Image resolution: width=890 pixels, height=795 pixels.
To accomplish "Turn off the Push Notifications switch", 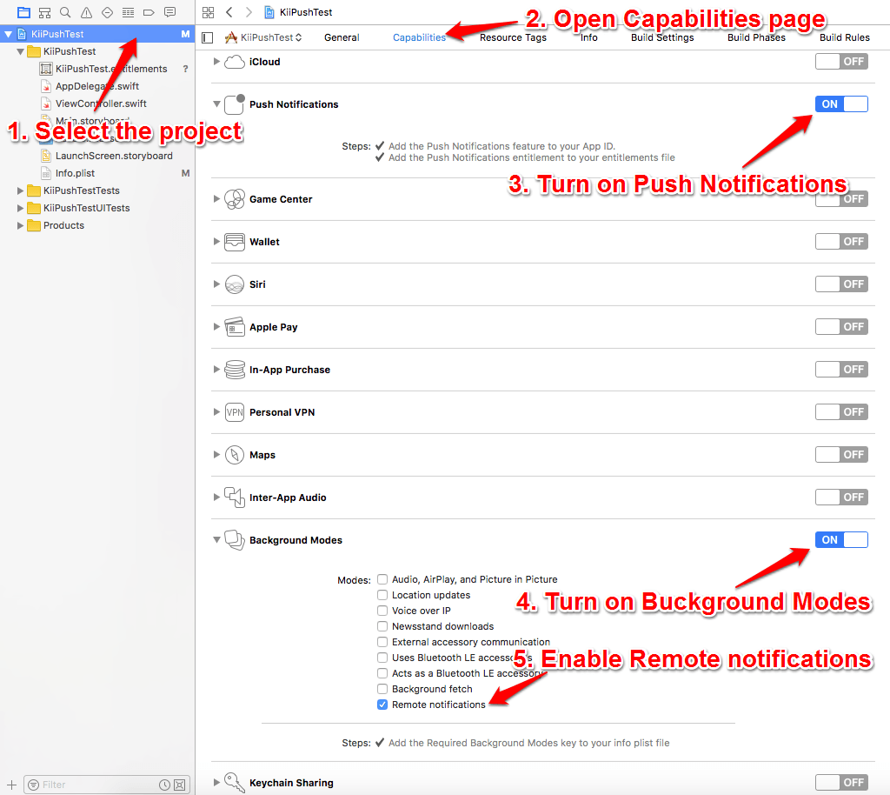I will click(x=841, y=104).
